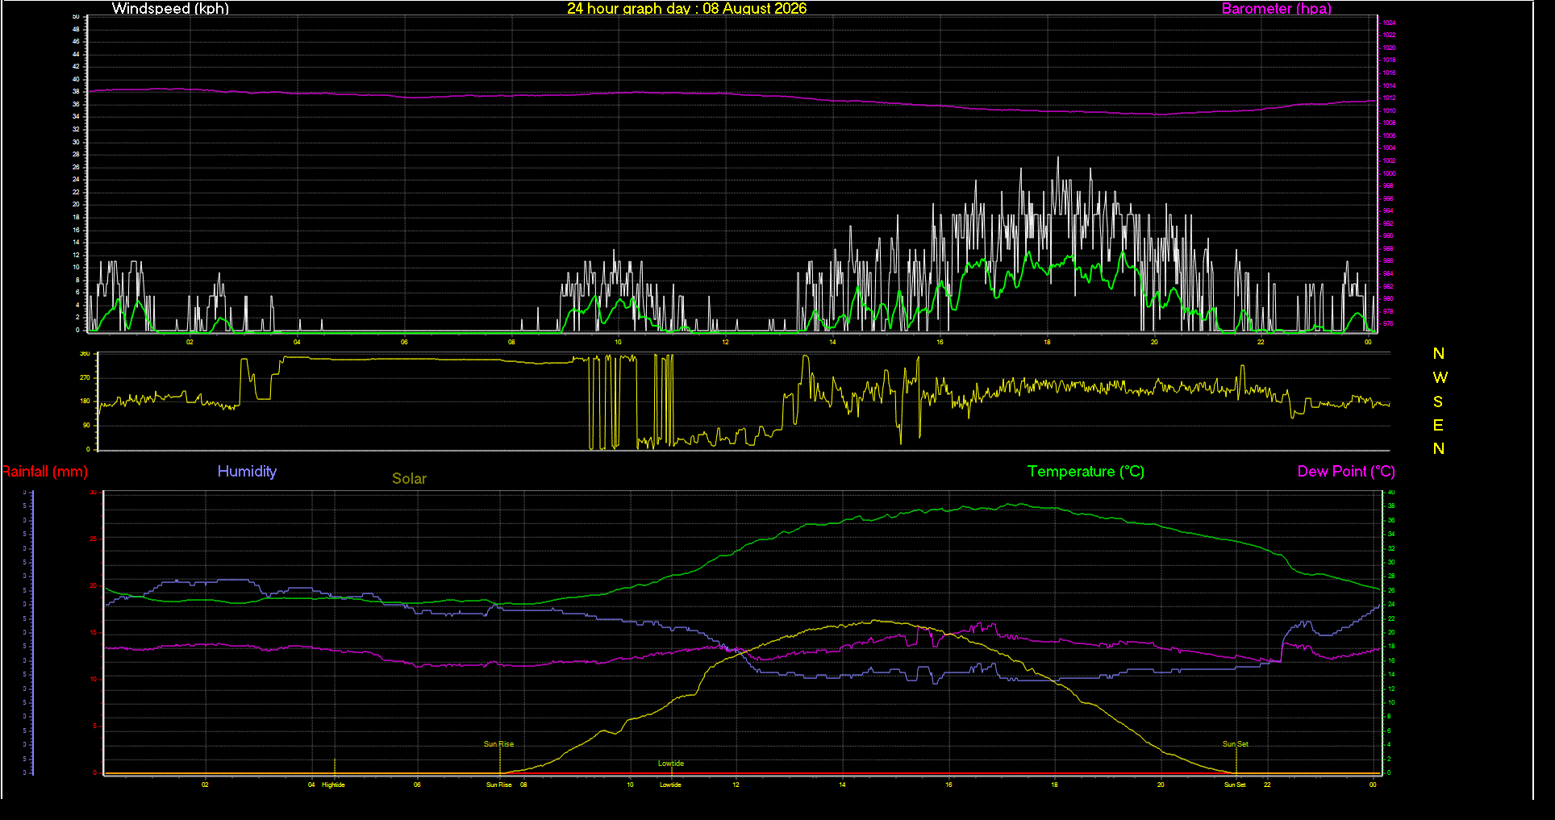Image resolution: width=1555 pixels, height=820 pixels.
Task: Click "16" on the lower graph time axis
Action: [948, 785]
